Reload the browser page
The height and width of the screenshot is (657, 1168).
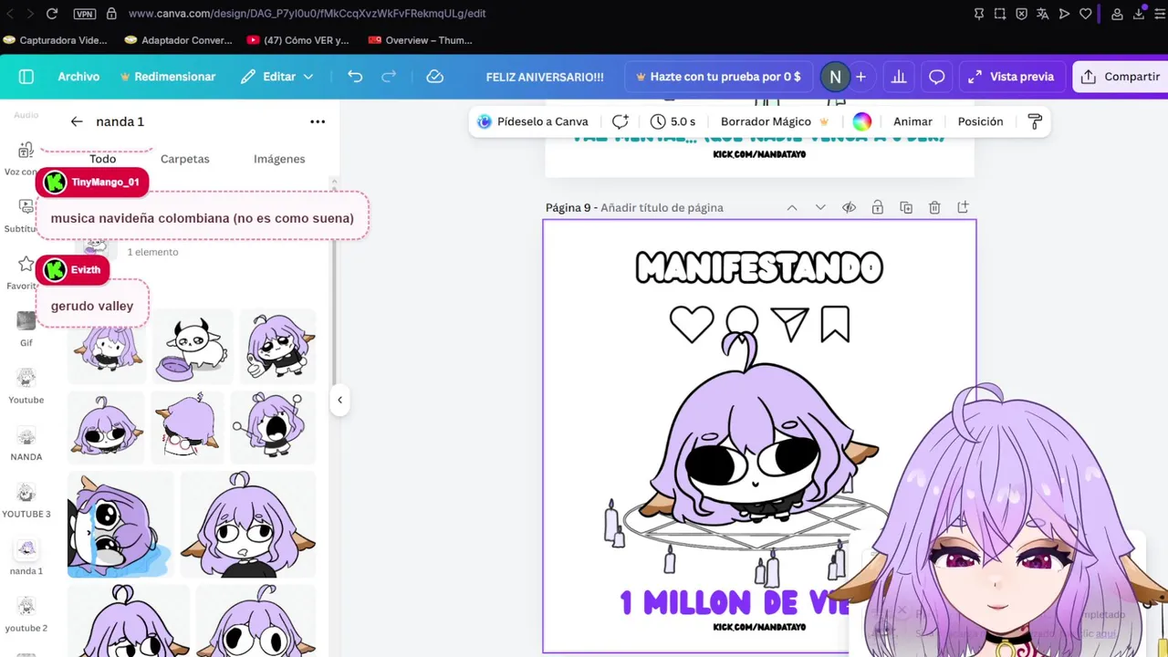click(x=52, y=14)
